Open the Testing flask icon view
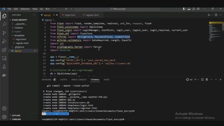The width and height of the screenshot is (224, 126). pyautogui.click(x=4, y=66)
